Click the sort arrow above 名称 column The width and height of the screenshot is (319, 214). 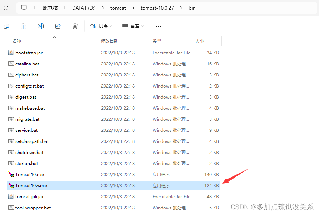54,37
